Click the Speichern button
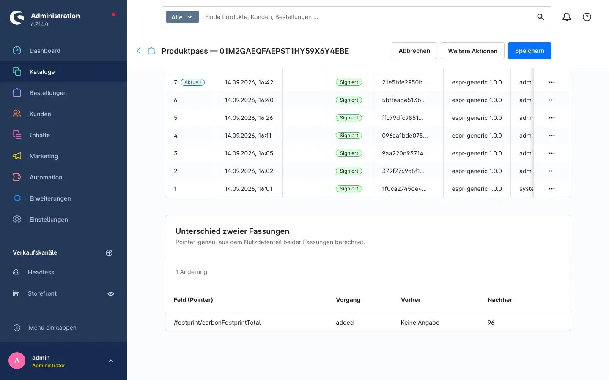This screenshot has width=609, height=380. [529, 51]
